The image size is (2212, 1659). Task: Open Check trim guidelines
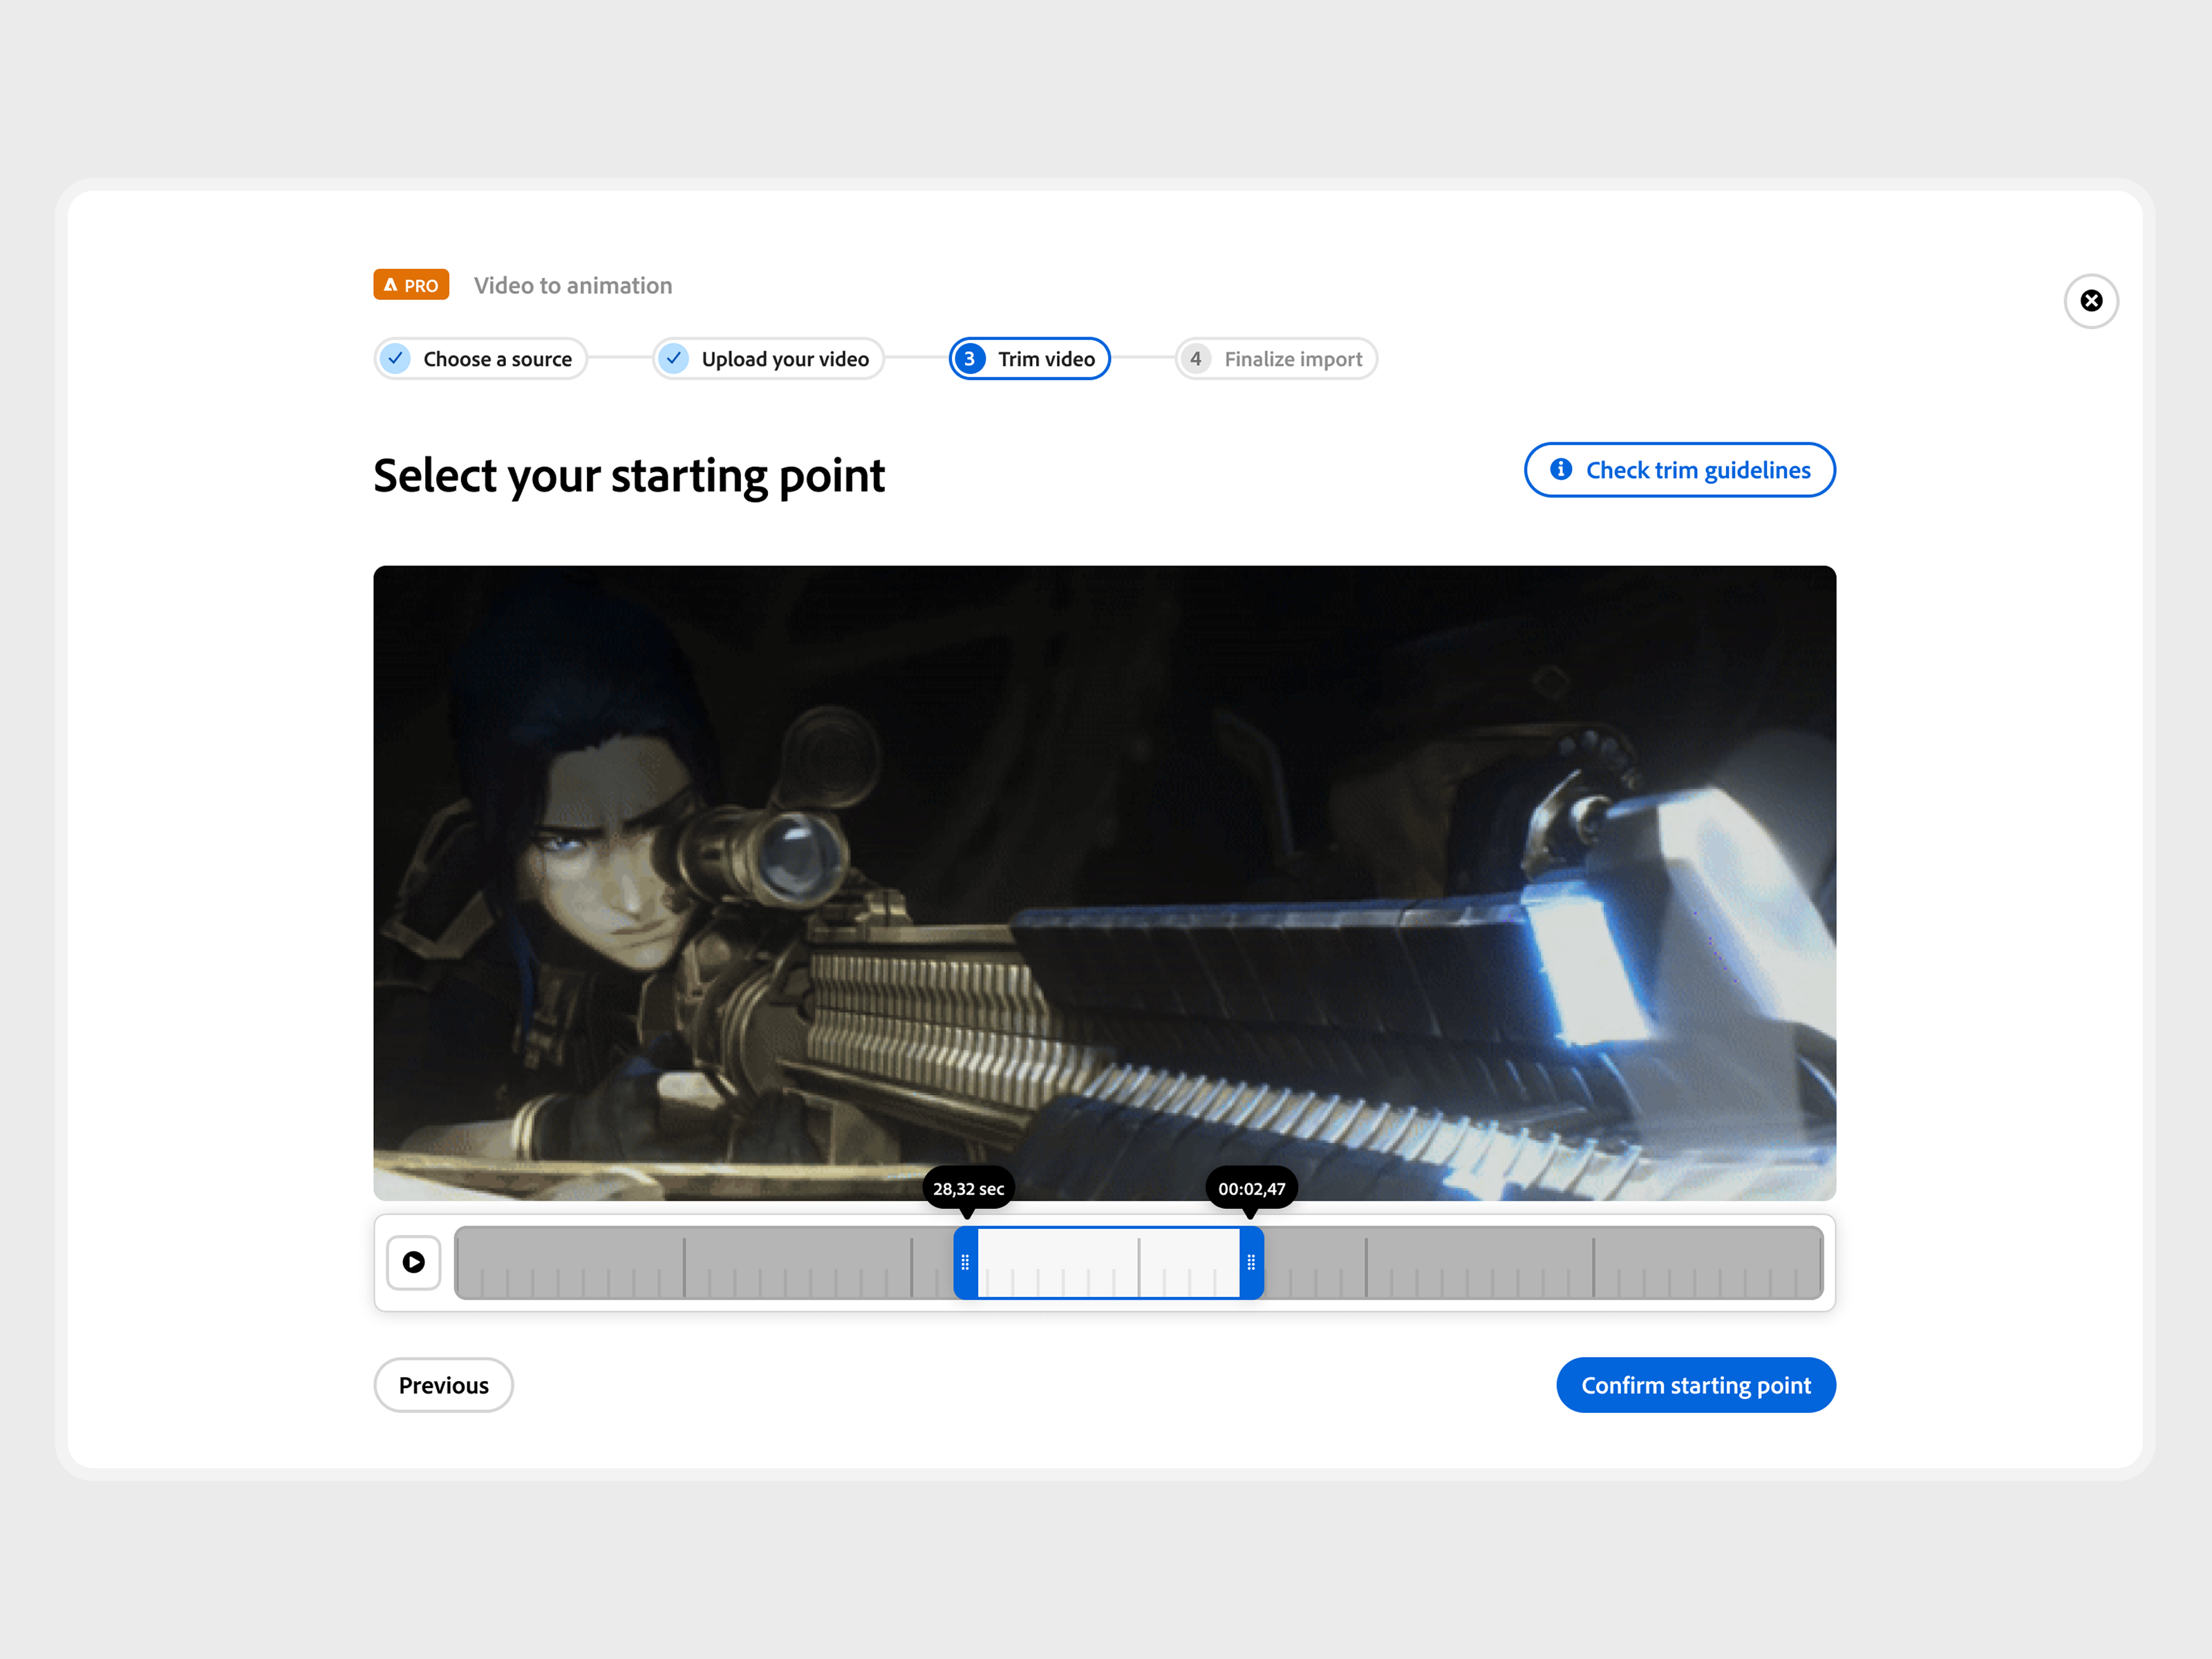(x=1679, y=470)
